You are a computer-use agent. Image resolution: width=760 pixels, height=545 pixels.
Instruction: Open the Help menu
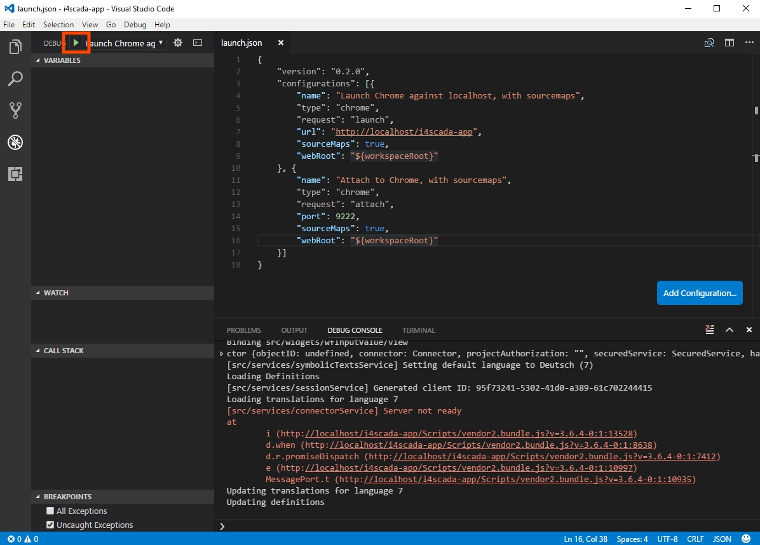point(162,25)
